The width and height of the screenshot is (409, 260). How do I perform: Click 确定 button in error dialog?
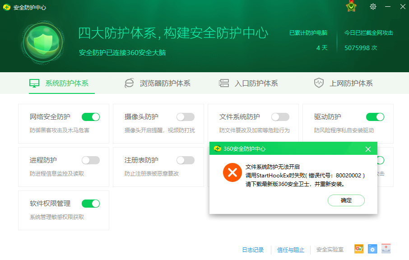346,200
